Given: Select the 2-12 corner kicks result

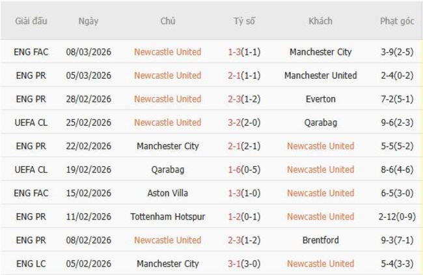Looking at the screenshot, I should (x=387, y=216).
